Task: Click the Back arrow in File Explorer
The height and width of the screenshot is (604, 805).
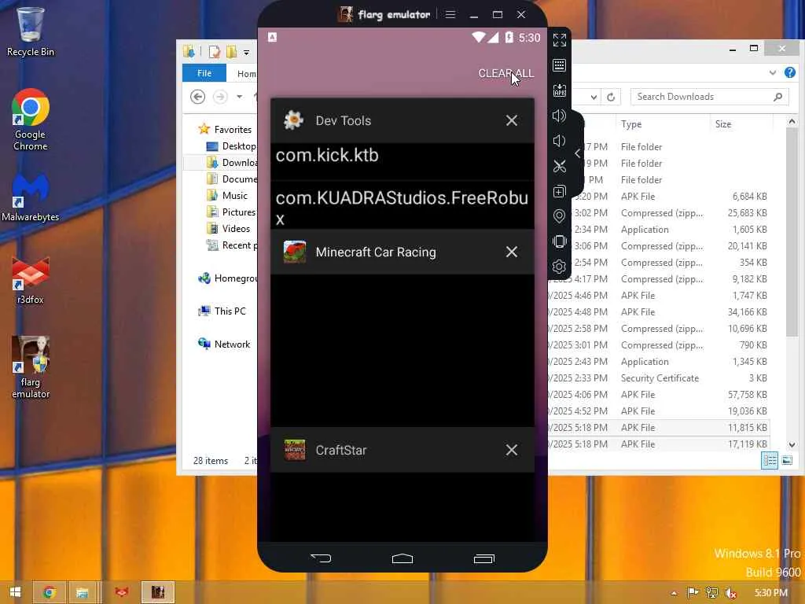Action: pos(197,97)
